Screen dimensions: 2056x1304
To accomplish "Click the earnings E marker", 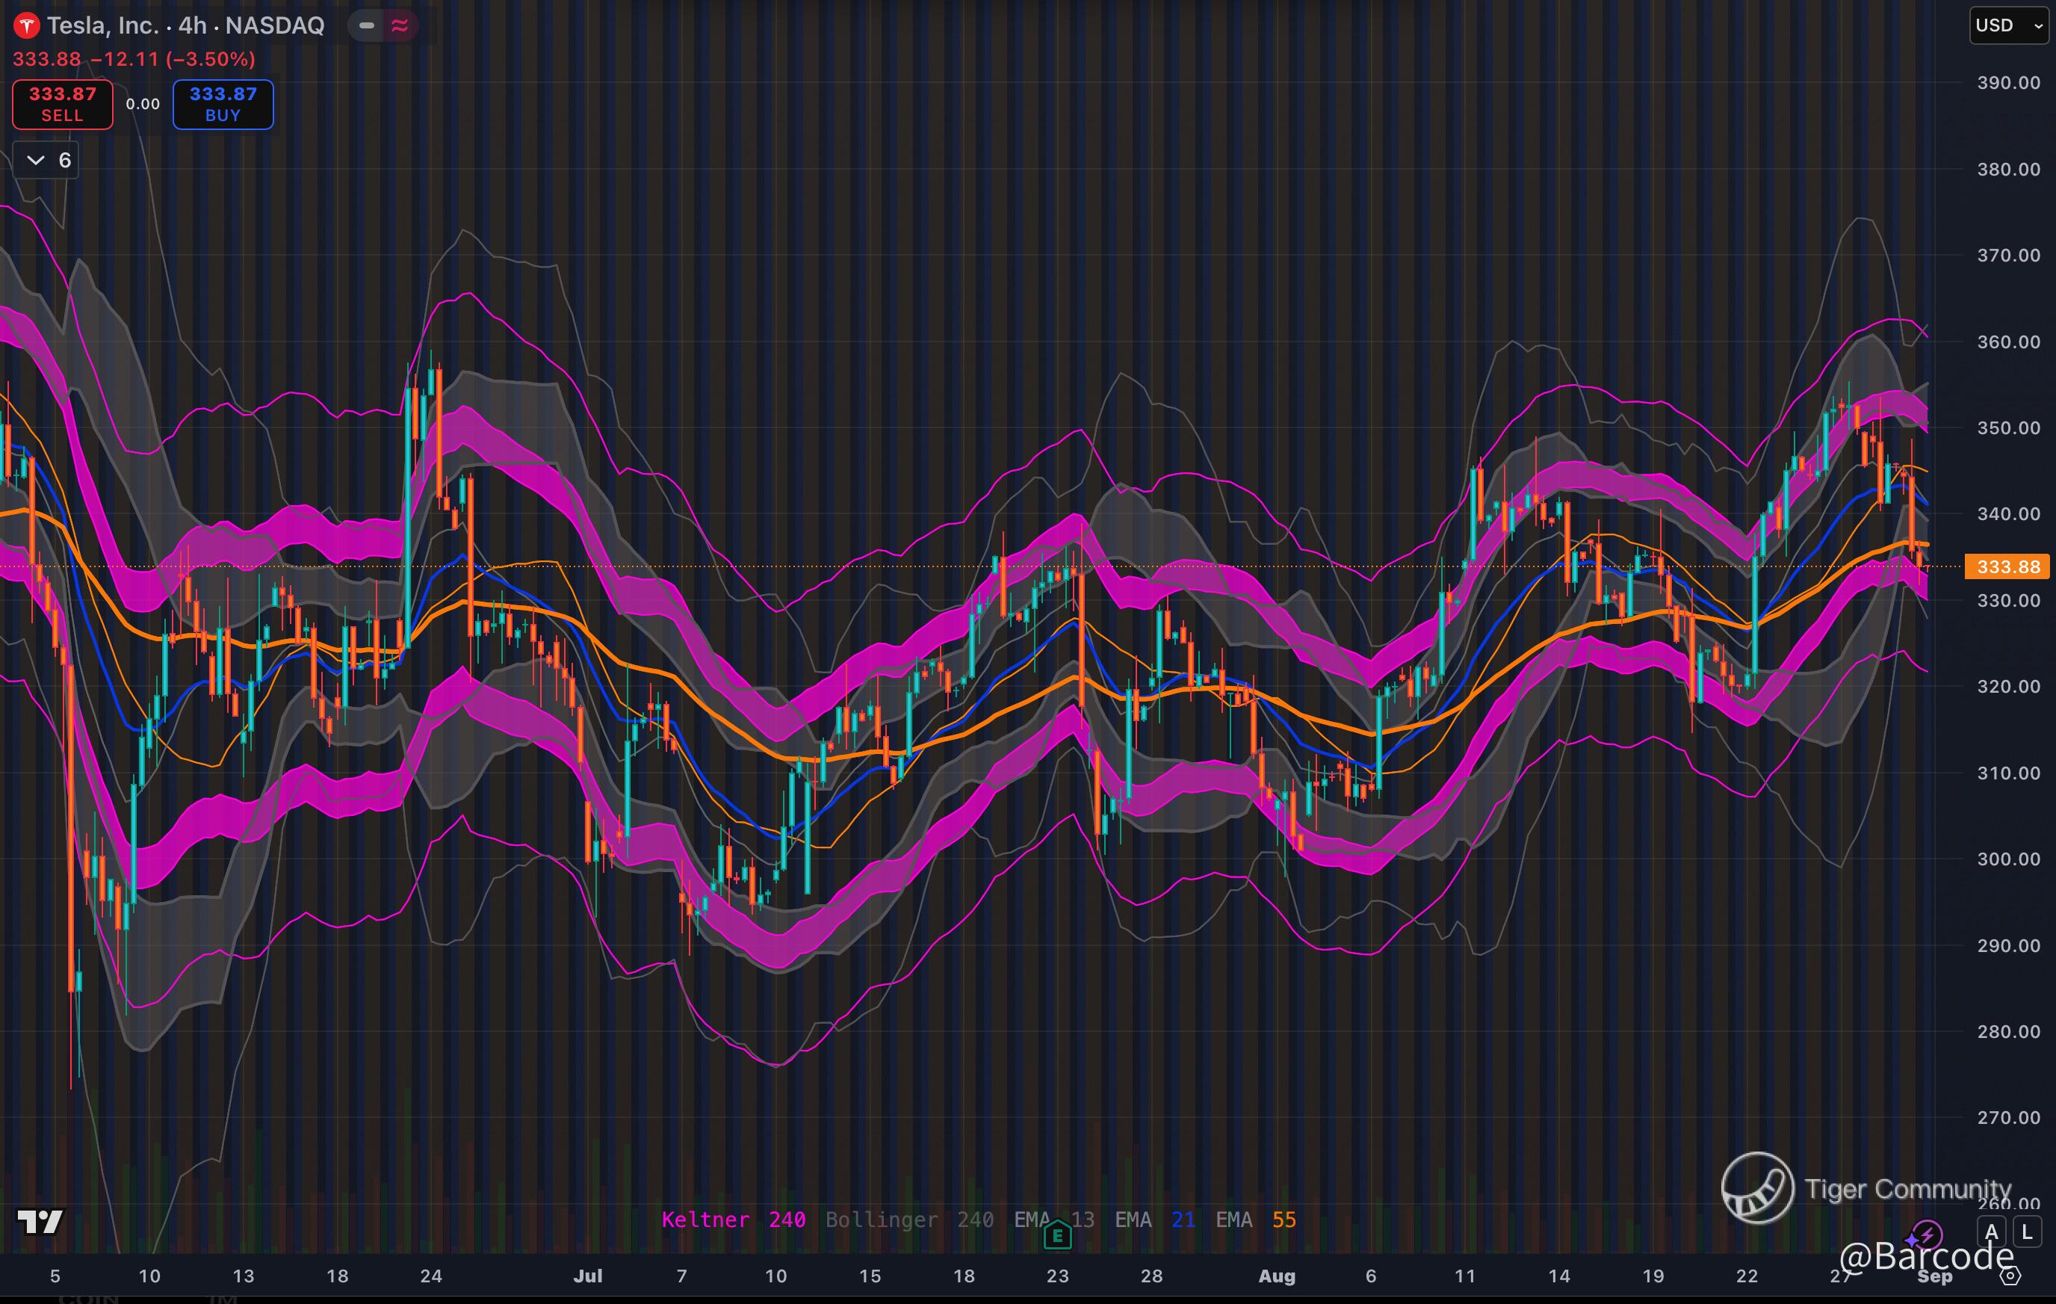I will coord(1057,1235).
